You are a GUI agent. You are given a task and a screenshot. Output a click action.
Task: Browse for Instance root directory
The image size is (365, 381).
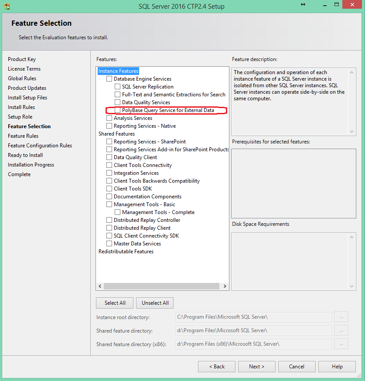pos(341,317)
